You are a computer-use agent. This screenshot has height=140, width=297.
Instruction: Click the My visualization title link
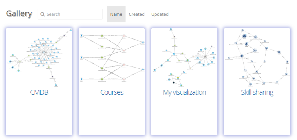184,92
